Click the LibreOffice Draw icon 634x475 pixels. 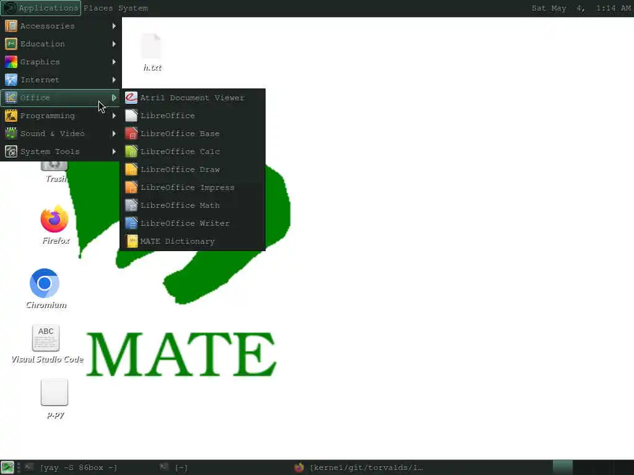(x=131, y=169)
